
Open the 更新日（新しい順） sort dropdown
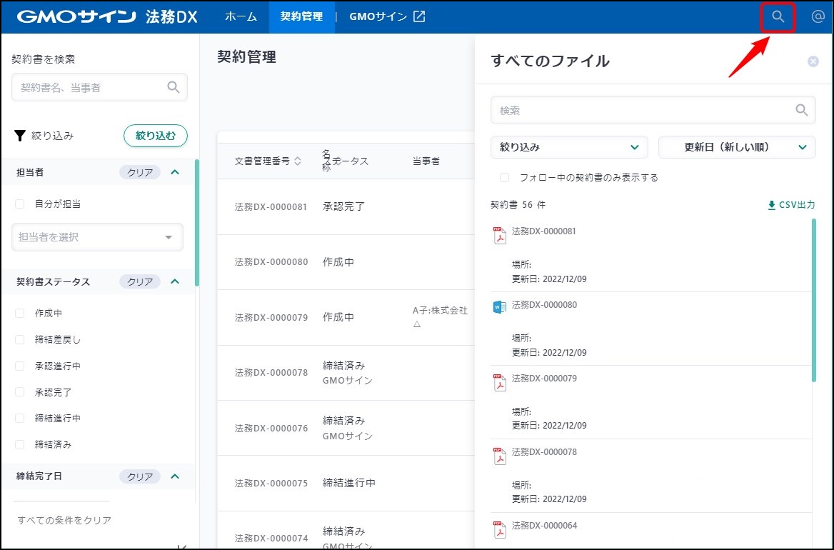click(737, 147)
